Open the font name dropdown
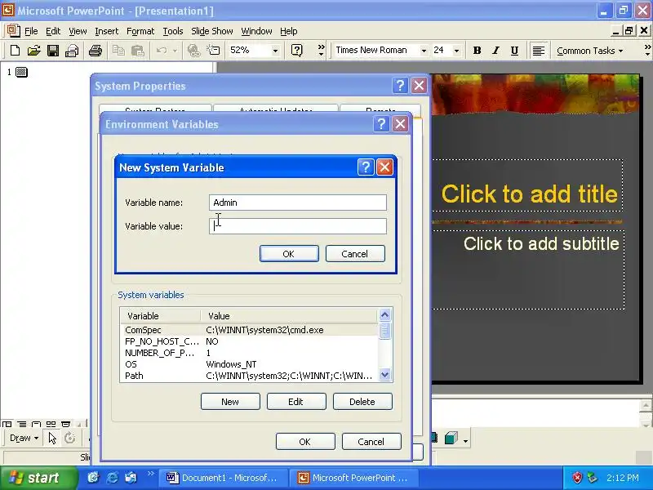 [x=424, y=51]
